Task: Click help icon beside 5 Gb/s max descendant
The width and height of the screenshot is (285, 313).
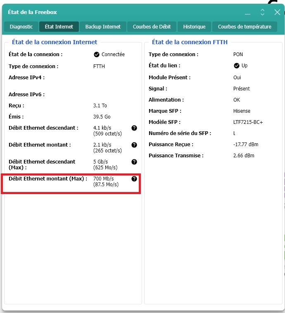Action: click(134, 162)
